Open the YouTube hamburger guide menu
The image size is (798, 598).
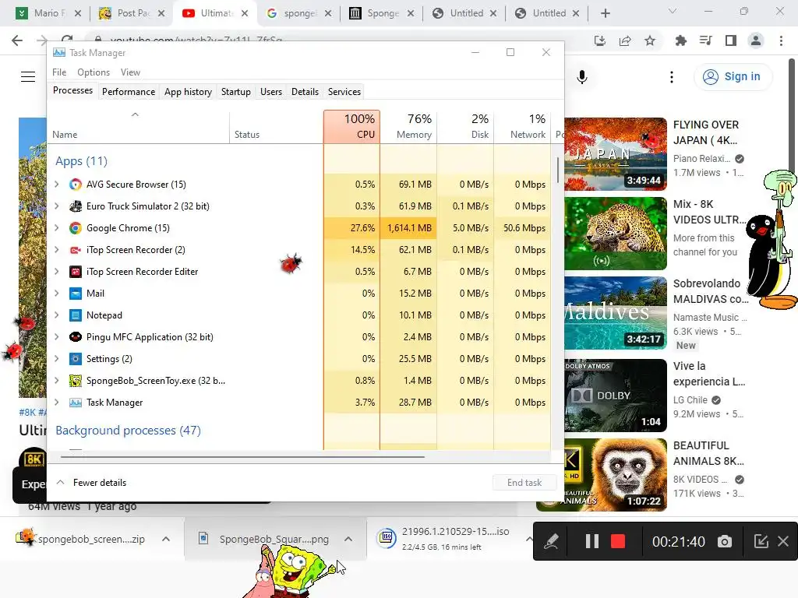tap(28, 77)
